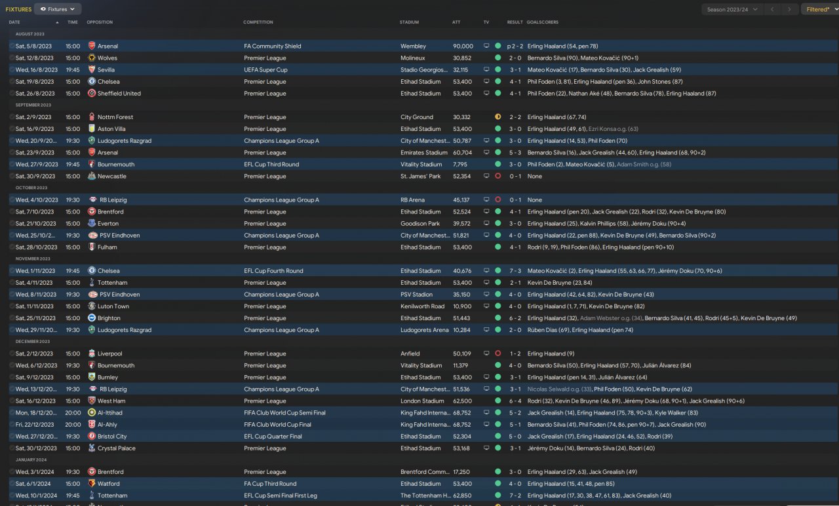Click the Burnley club badge
Screen dimensions: 839x506
[91, 378]
